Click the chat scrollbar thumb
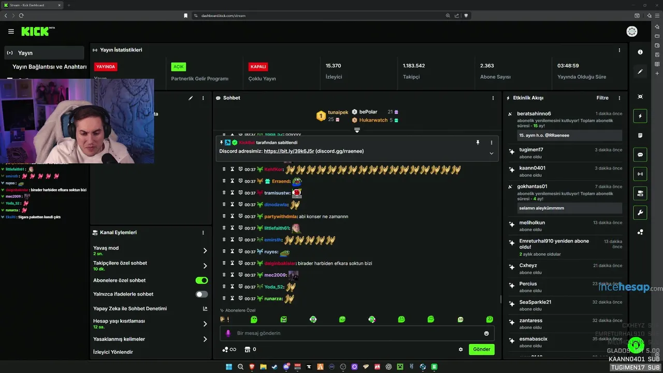The width and height of the screenshot is (663, 373). click(x=500, y=299)
